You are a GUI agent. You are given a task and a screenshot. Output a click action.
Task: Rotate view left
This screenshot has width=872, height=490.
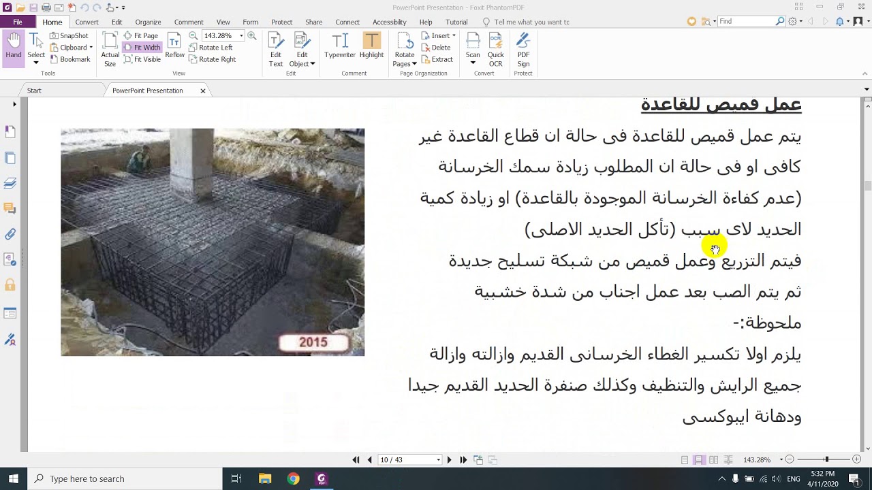(211, 48)
